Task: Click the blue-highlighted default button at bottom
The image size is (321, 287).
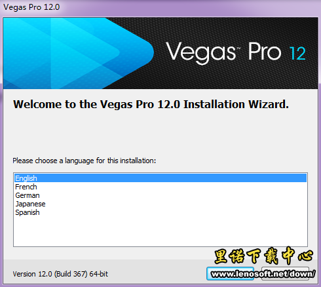Action: (230, 273)
